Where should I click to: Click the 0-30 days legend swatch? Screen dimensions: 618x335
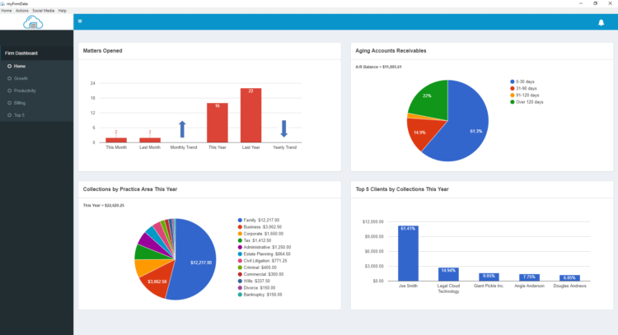(x=512, y=81)
